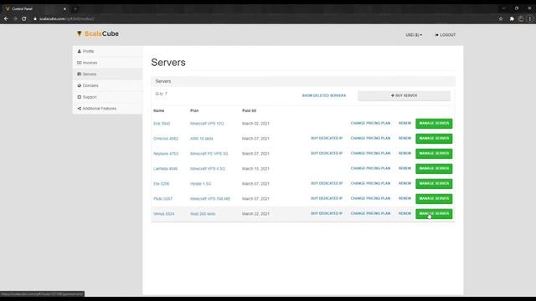Click the Hytale 1.5G plan link

pyautogui.click(x=201, y=184)
